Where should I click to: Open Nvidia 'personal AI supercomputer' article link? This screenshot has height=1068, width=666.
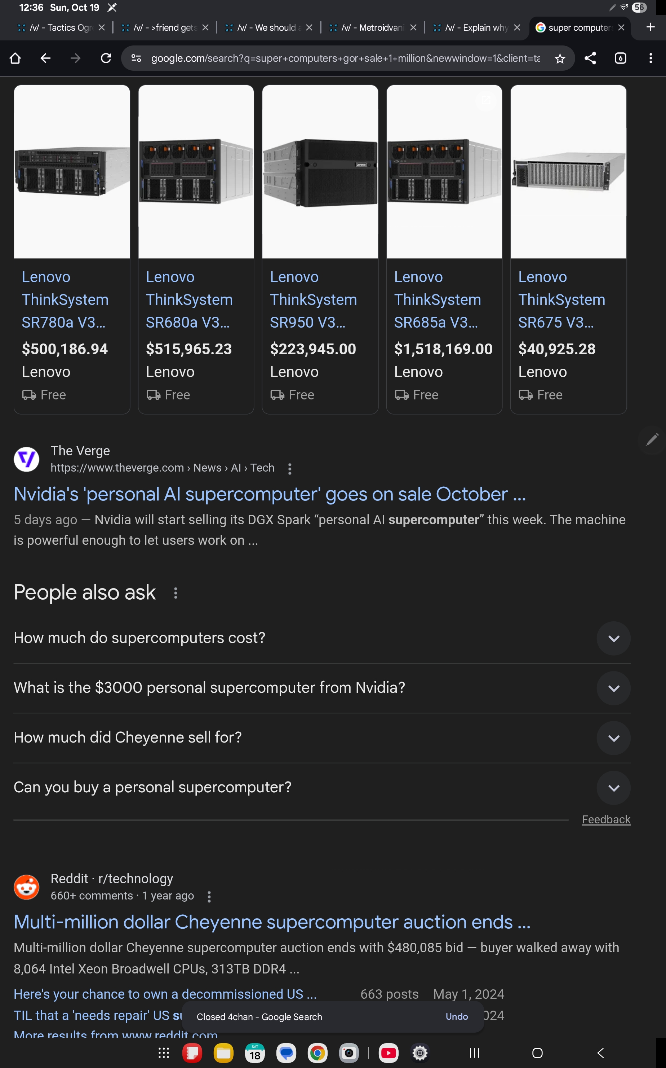tap(270, 494)
